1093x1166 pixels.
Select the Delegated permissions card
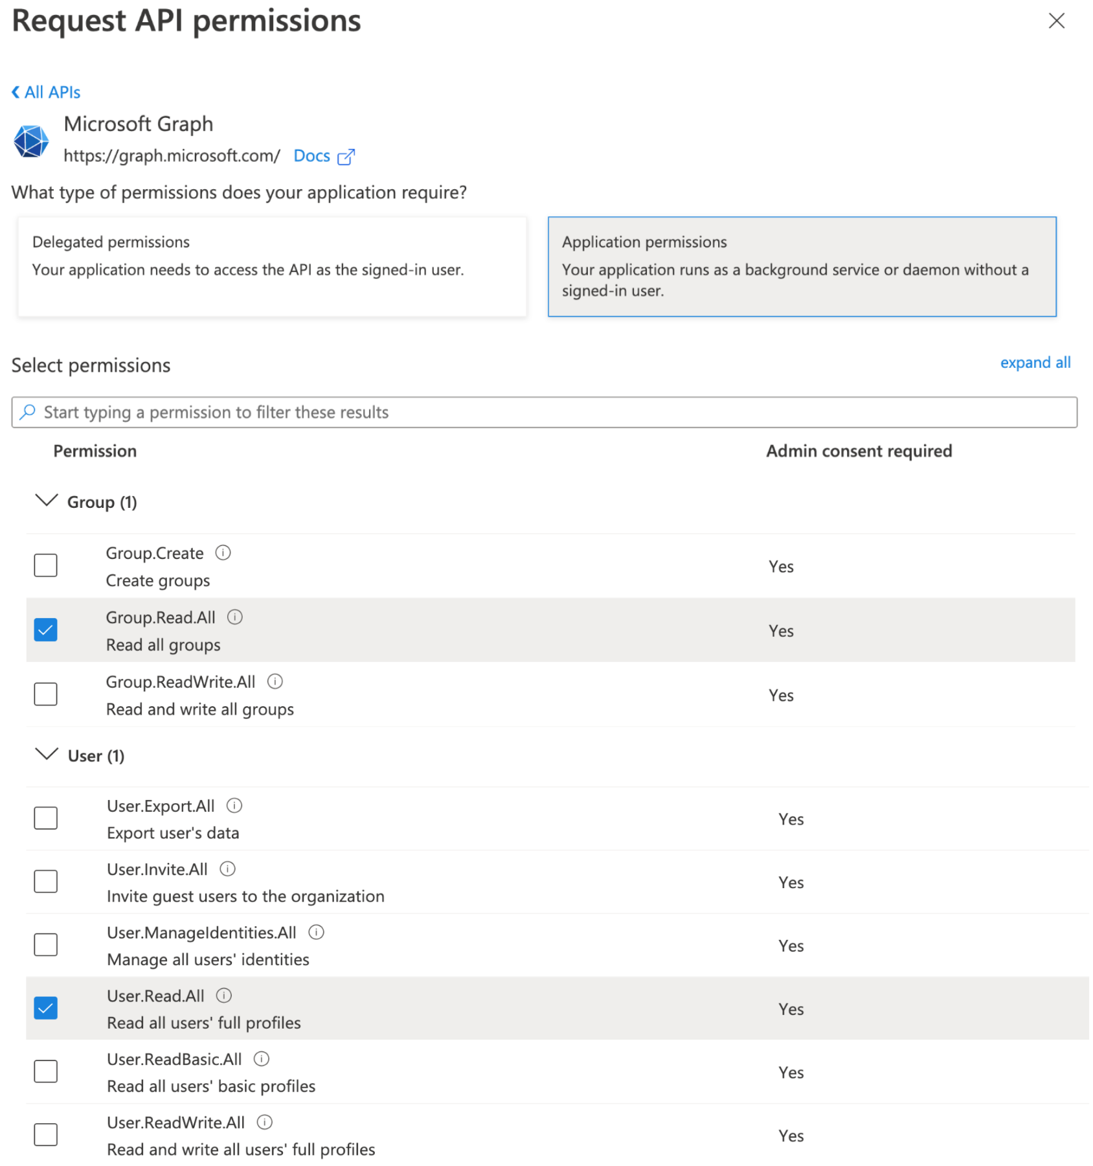(272, 266)
